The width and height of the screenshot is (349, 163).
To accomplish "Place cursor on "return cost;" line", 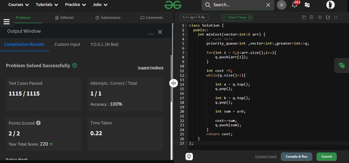I will click(219, 134).
